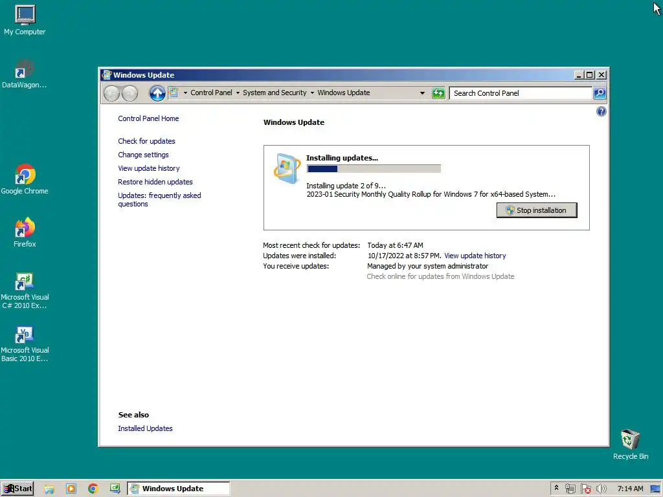
Task: Open the DataWagon desktop shortcut
Action: 24,74
